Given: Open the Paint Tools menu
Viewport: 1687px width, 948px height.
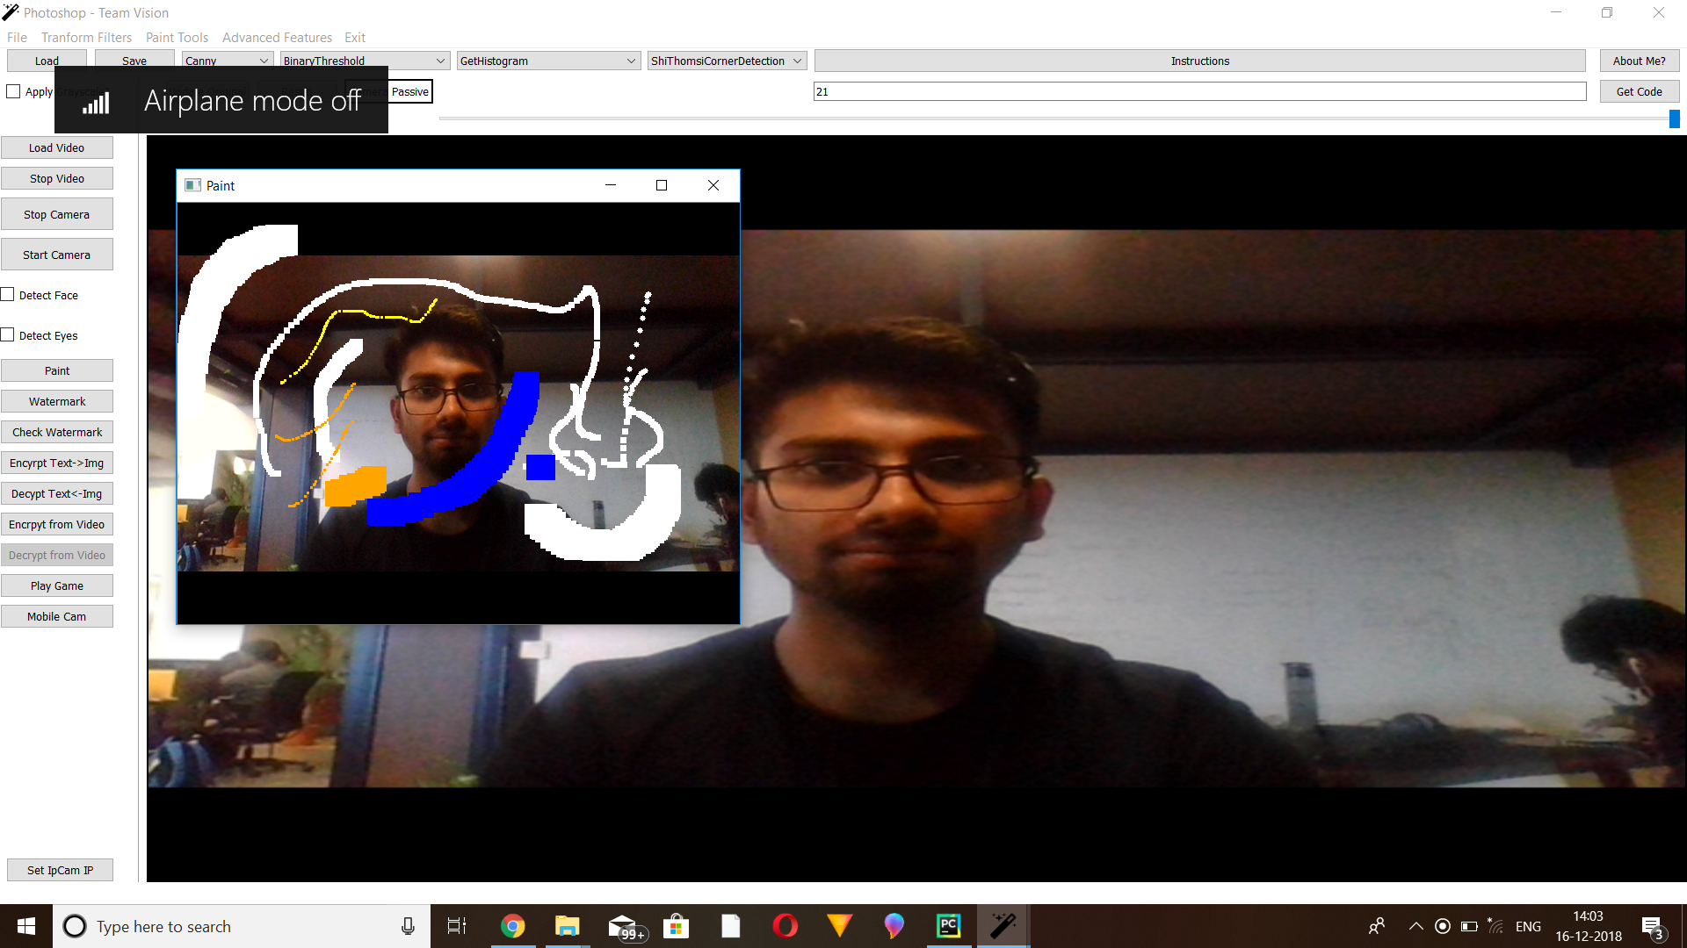Looking at the screenshot, I should point(177,38).
